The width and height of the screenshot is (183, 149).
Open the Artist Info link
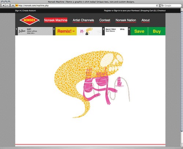(31, 33)
